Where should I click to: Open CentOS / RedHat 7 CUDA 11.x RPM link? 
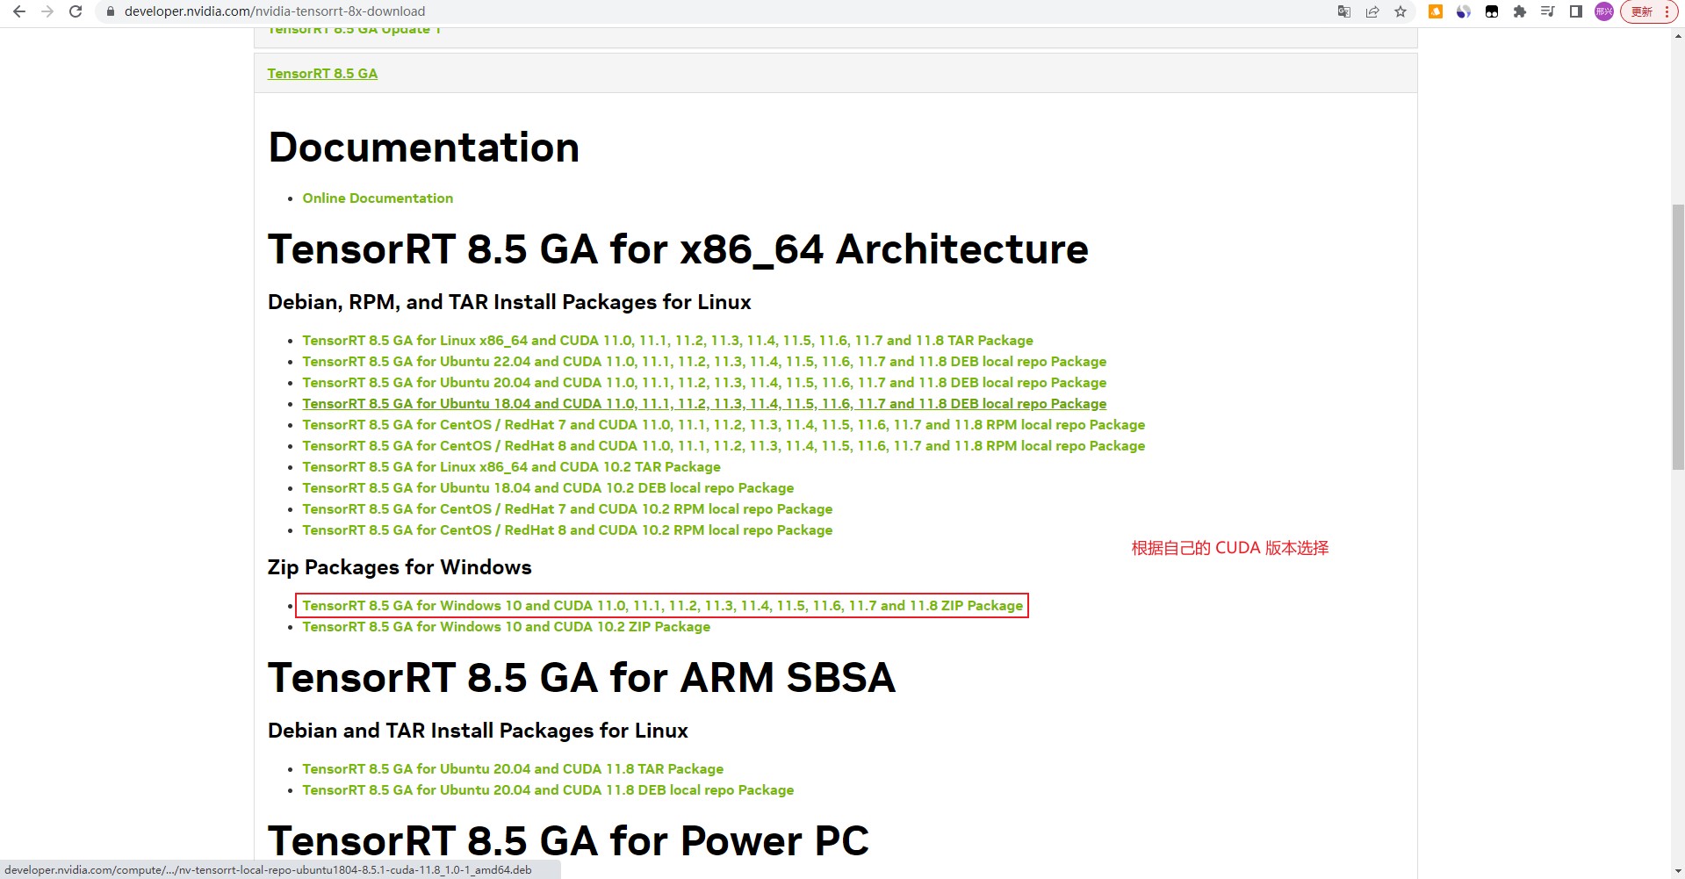[x=724, y=425]
